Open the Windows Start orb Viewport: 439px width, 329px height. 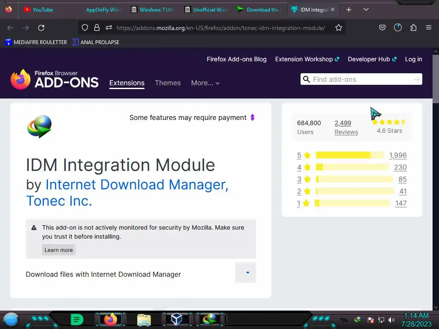(x=11, y=320)
